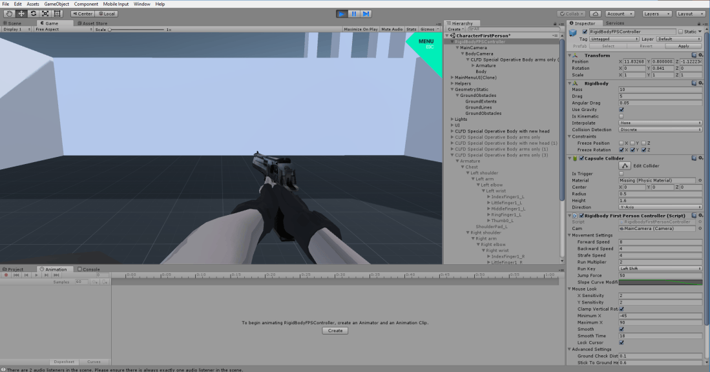Open Capsule Collider gear menu
The width and height of the screenshot is (710, 372).
[x=700, y=158]
